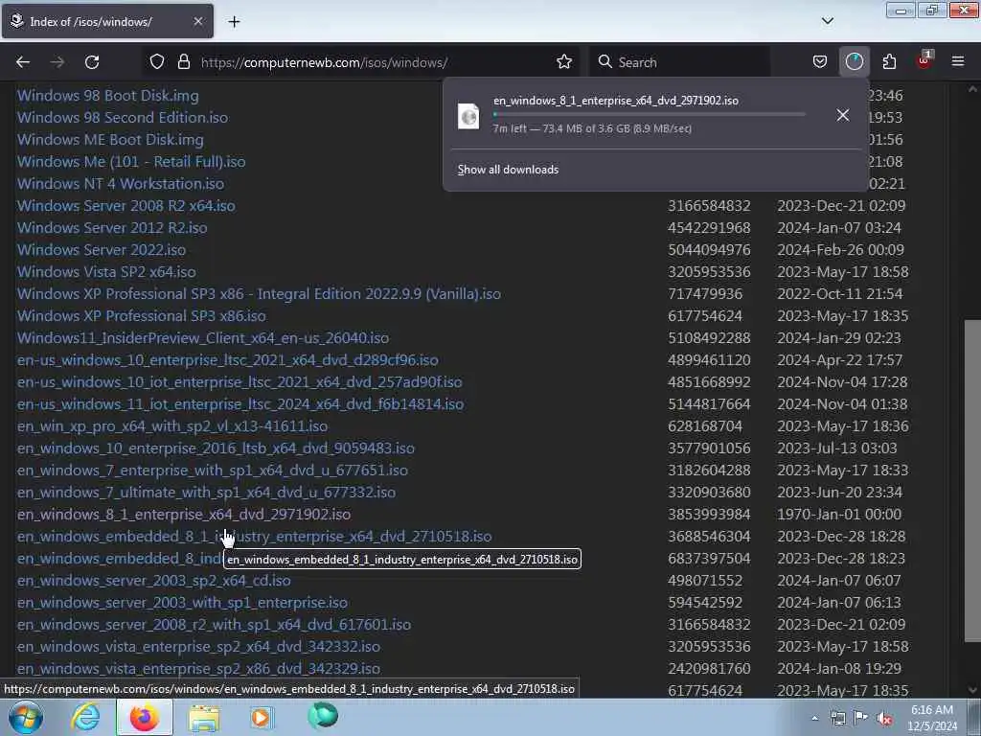Open the downloading ISO file icon

[x=468, y=116]
